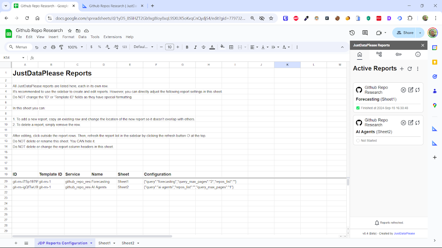Open the JustDataPlease creator link

point(404,234)
